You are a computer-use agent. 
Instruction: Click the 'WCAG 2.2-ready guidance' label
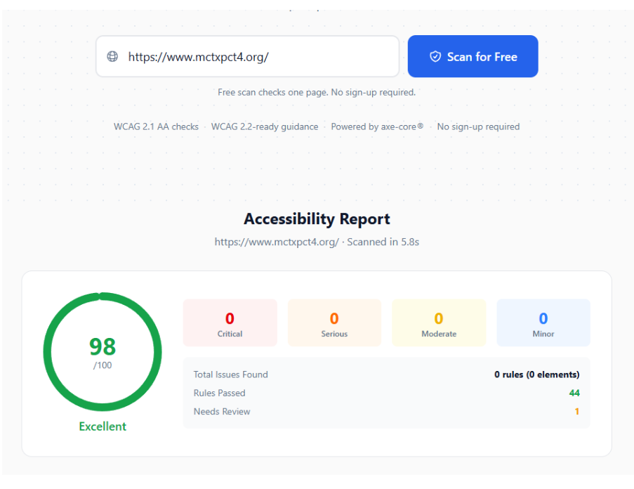[x=265, y=126]
